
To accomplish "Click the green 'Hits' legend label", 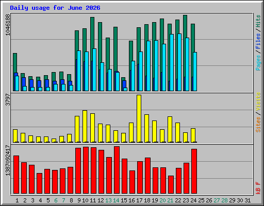I will 258,21.
